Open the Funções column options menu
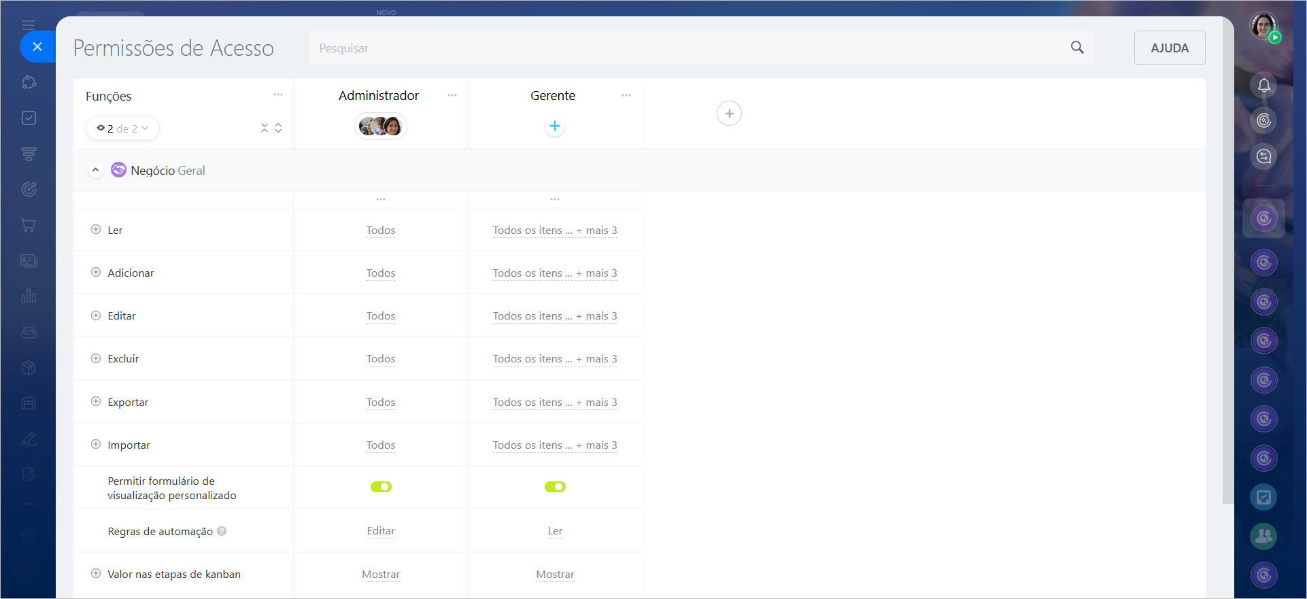This screenshot has height=599, width=1307. point(278,95)
